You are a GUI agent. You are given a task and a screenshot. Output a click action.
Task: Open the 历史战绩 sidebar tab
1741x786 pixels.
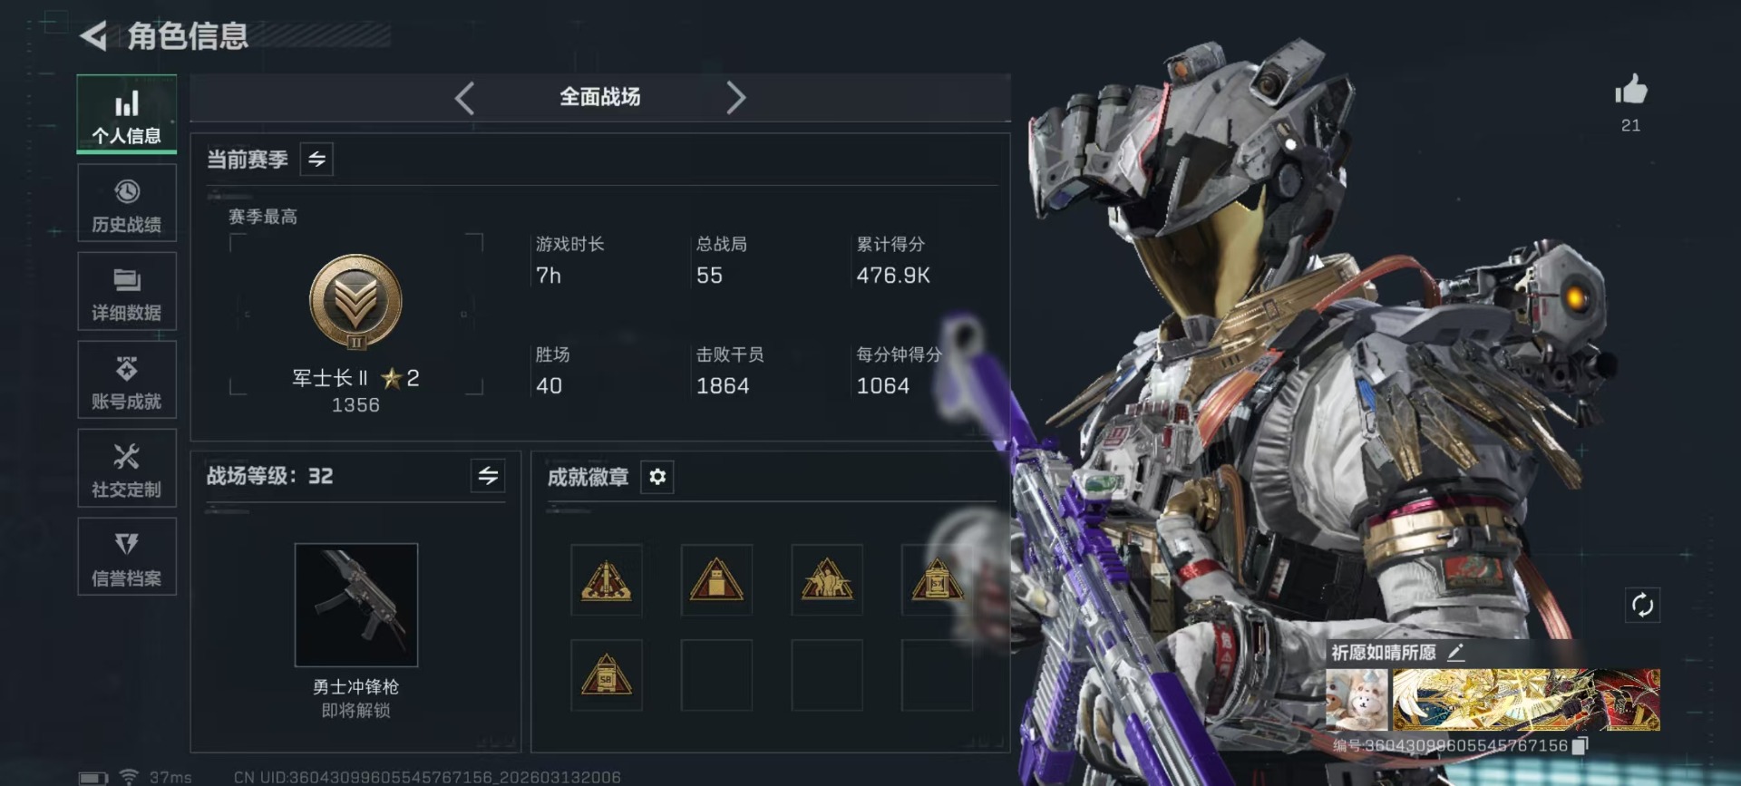point(127,204)
